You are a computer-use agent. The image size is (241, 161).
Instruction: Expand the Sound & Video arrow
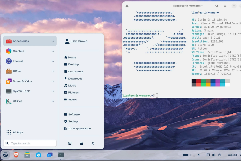(x=53, y=81)
